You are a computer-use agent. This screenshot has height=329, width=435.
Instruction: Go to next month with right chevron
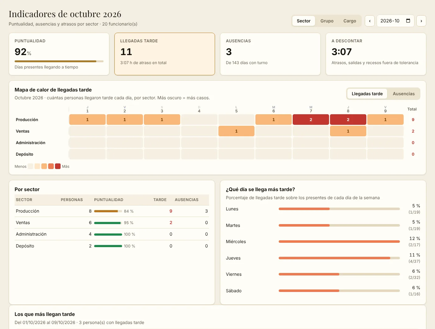point(421,21)
